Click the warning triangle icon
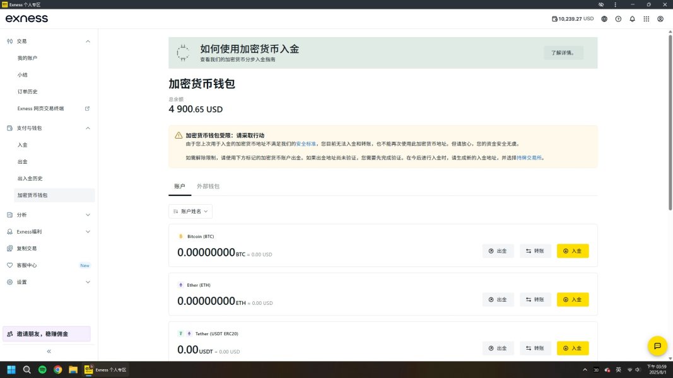This screenshot has height=378, width=673. click(x=178, y=135)
